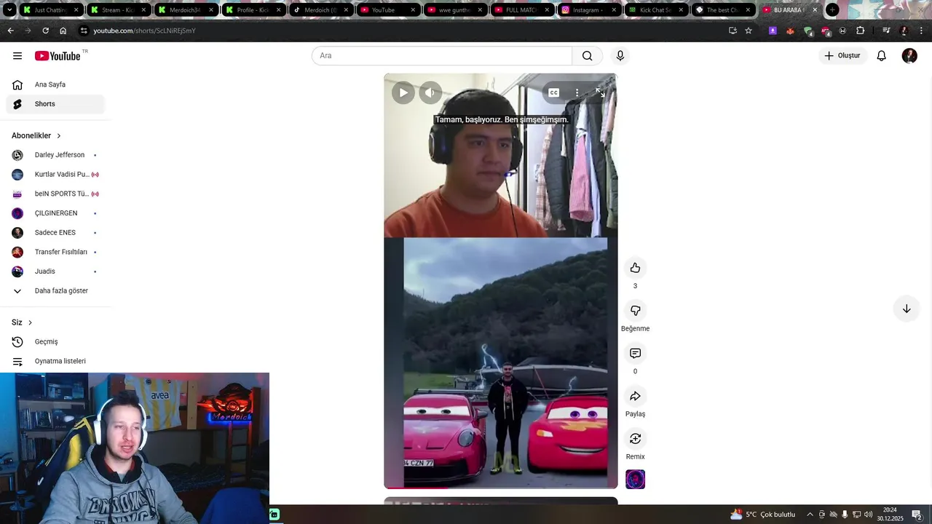Screen dimensions: 932x524
Task: Remix this Short
Action: coord(635,439)
